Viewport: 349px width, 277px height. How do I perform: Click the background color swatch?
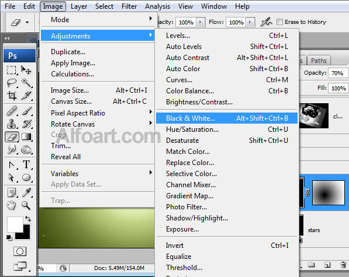click(x=26, y=236)
